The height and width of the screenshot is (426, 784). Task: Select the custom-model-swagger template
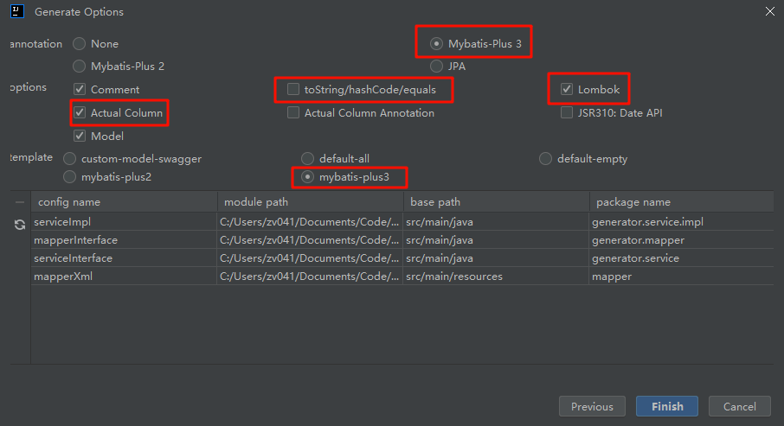(69, 159)
